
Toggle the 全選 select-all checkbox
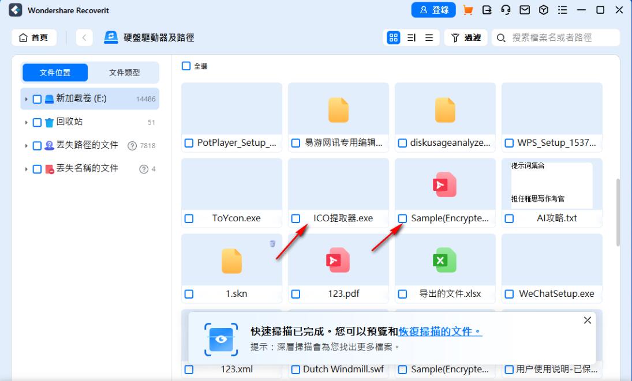(186, 66)
